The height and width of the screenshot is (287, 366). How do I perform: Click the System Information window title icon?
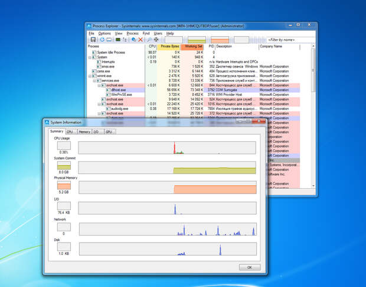(47, 122)
